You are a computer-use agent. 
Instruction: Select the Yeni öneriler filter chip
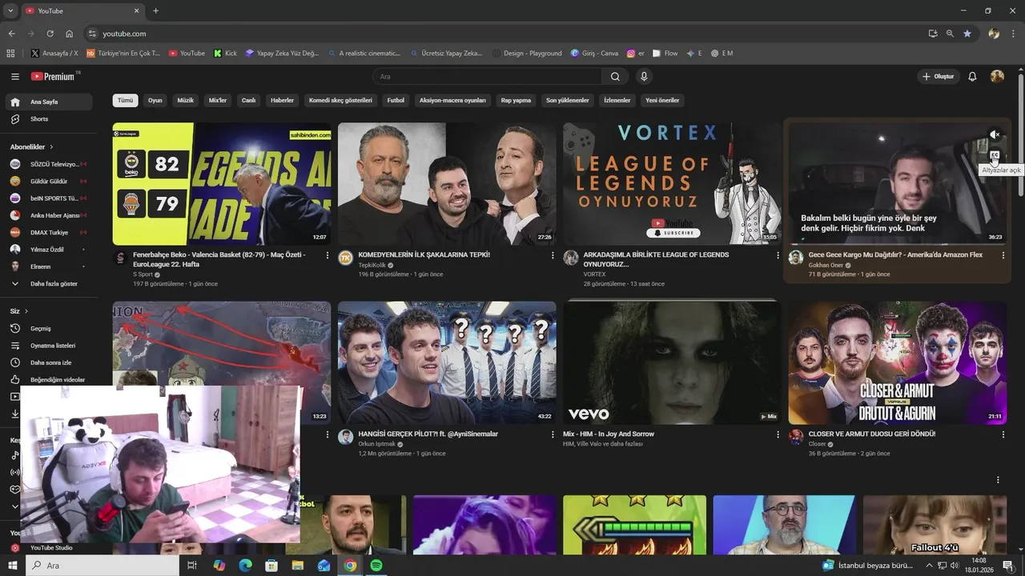coord(662,101)
